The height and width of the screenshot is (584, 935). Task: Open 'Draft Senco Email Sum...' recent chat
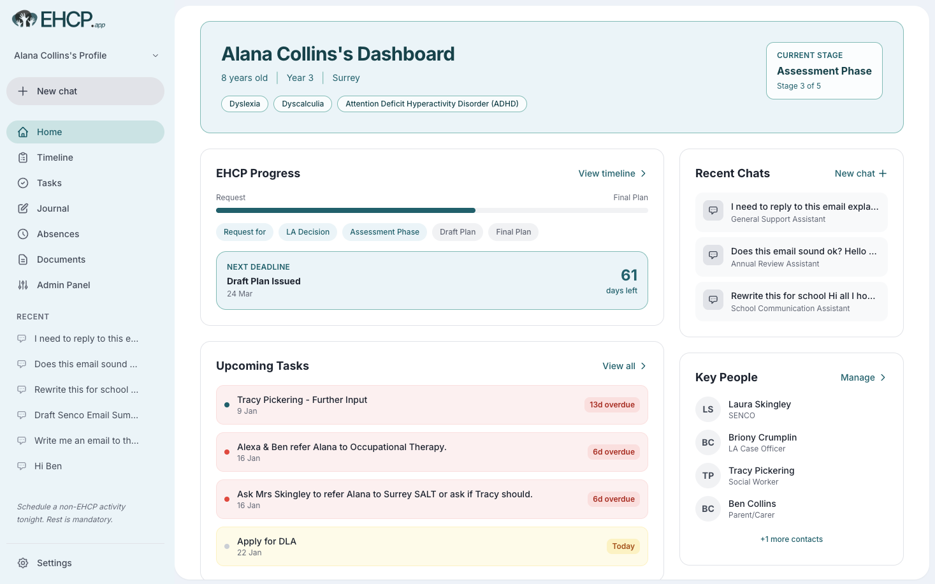[85, 415]
